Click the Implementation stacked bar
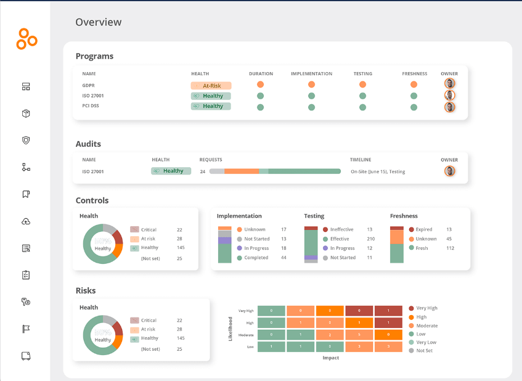The width and height of the screenshot is (522, 381). coord(225,245)
